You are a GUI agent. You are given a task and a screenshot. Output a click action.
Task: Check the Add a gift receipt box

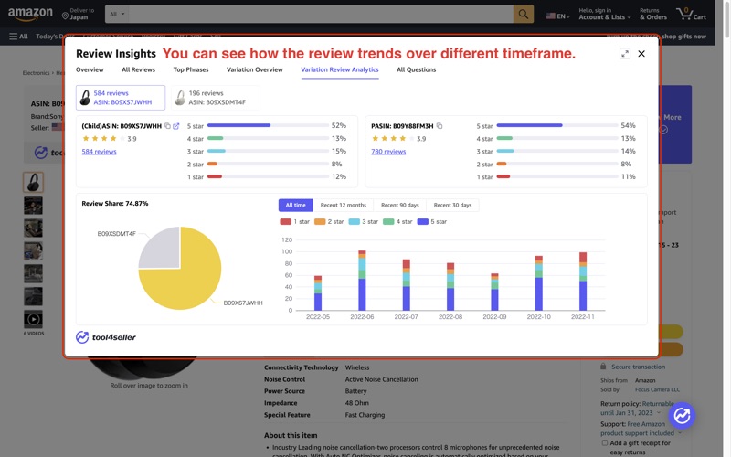[605, 442]
